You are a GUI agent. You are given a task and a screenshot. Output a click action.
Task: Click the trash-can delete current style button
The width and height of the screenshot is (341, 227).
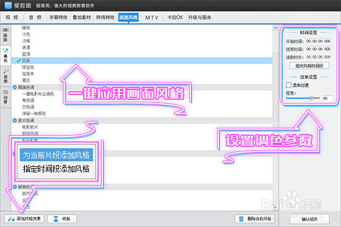point(255,218)
